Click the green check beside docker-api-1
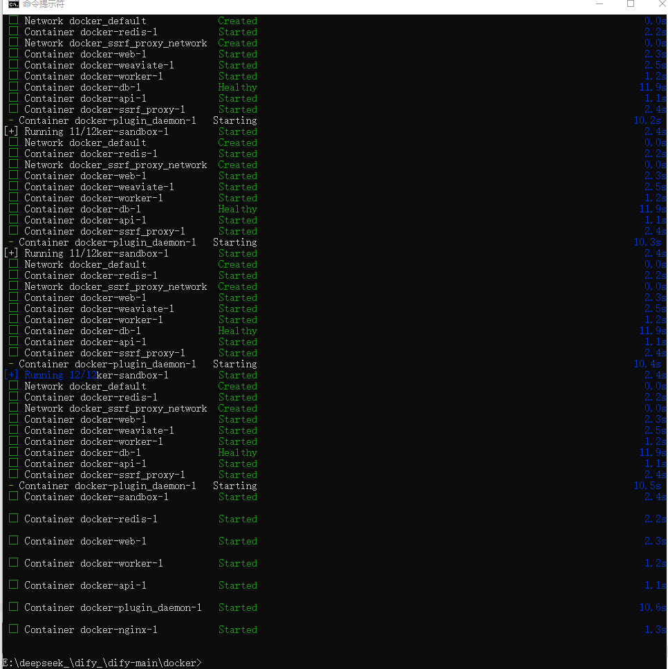 [x=12, y=585]
